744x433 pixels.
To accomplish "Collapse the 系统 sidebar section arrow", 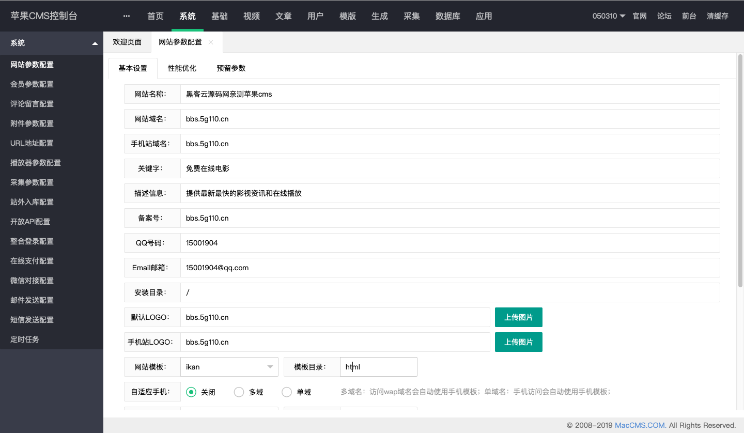I will (95, 43).
